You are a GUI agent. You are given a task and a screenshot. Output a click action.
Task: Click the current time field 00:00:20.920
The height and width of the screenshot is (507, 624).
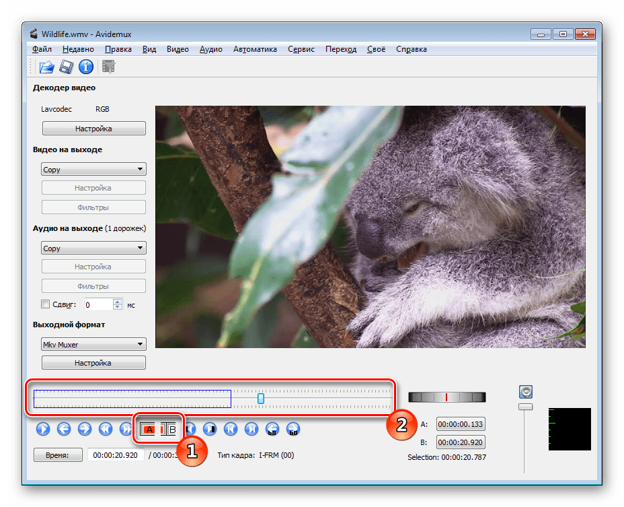pos(116,455)
